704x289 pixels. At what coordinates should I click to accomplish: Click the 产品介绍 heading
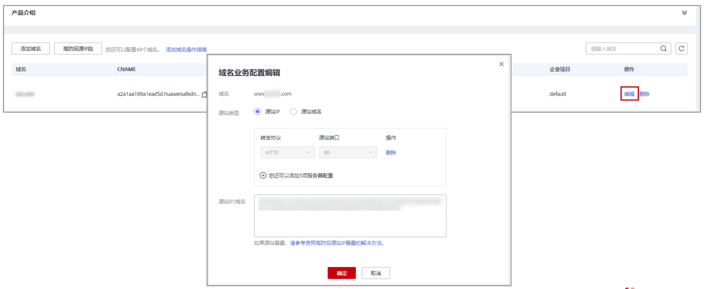point(23,13)
